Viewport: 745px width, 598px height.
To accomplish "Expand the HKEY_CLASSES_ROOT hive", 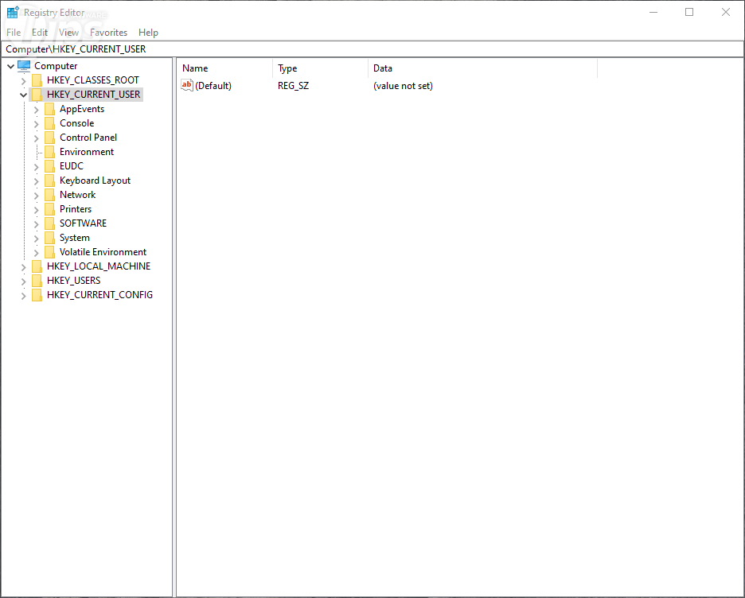I will pos(23,80).
